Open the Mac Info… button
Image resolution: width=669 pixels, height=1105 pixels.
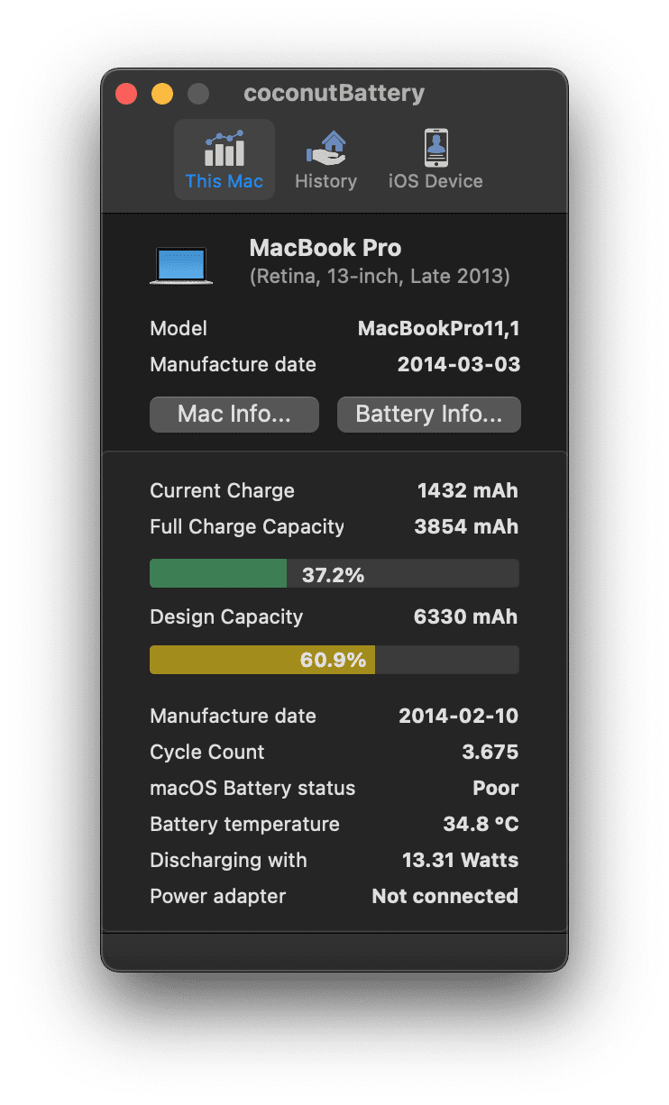(x=234, y=415)
